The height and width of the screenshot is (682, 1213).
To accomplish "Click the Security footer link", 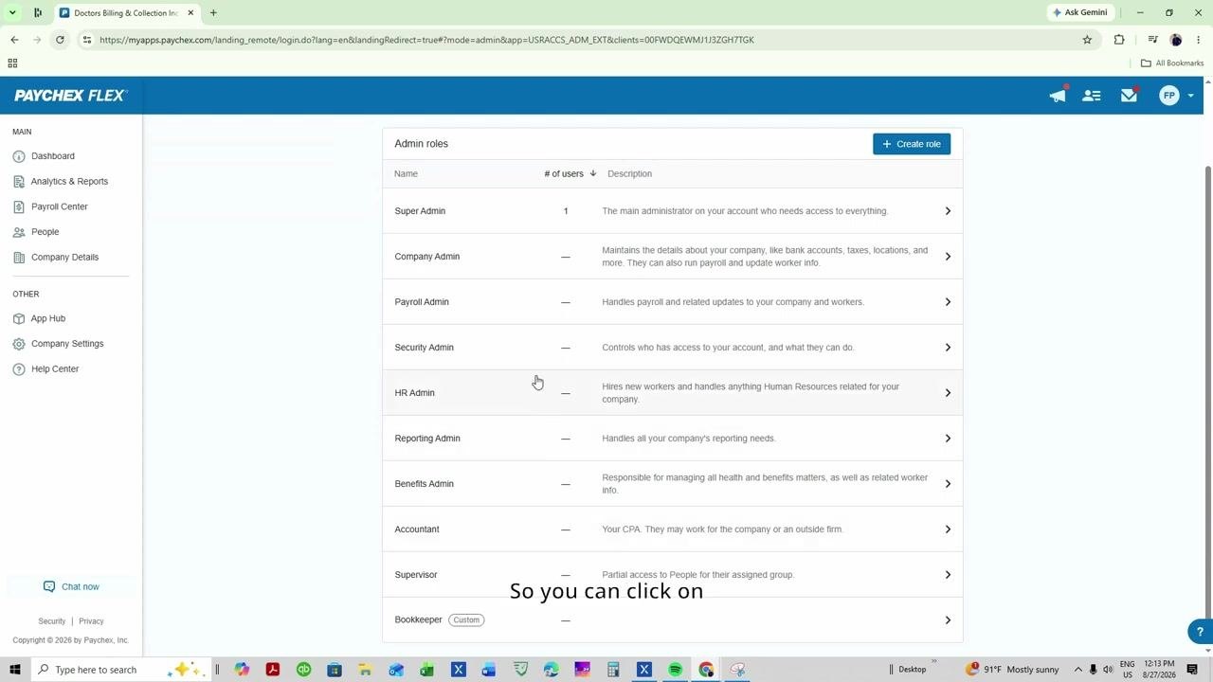I will (52, 621).
